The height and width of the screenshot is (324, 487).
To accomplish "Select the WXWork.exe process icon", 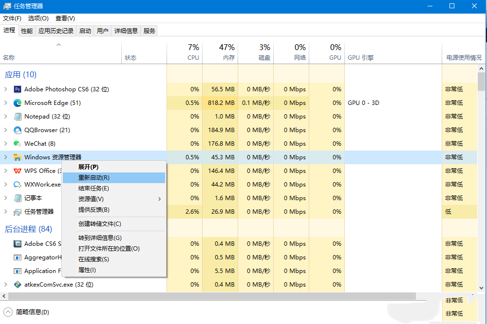I will 17,184.
